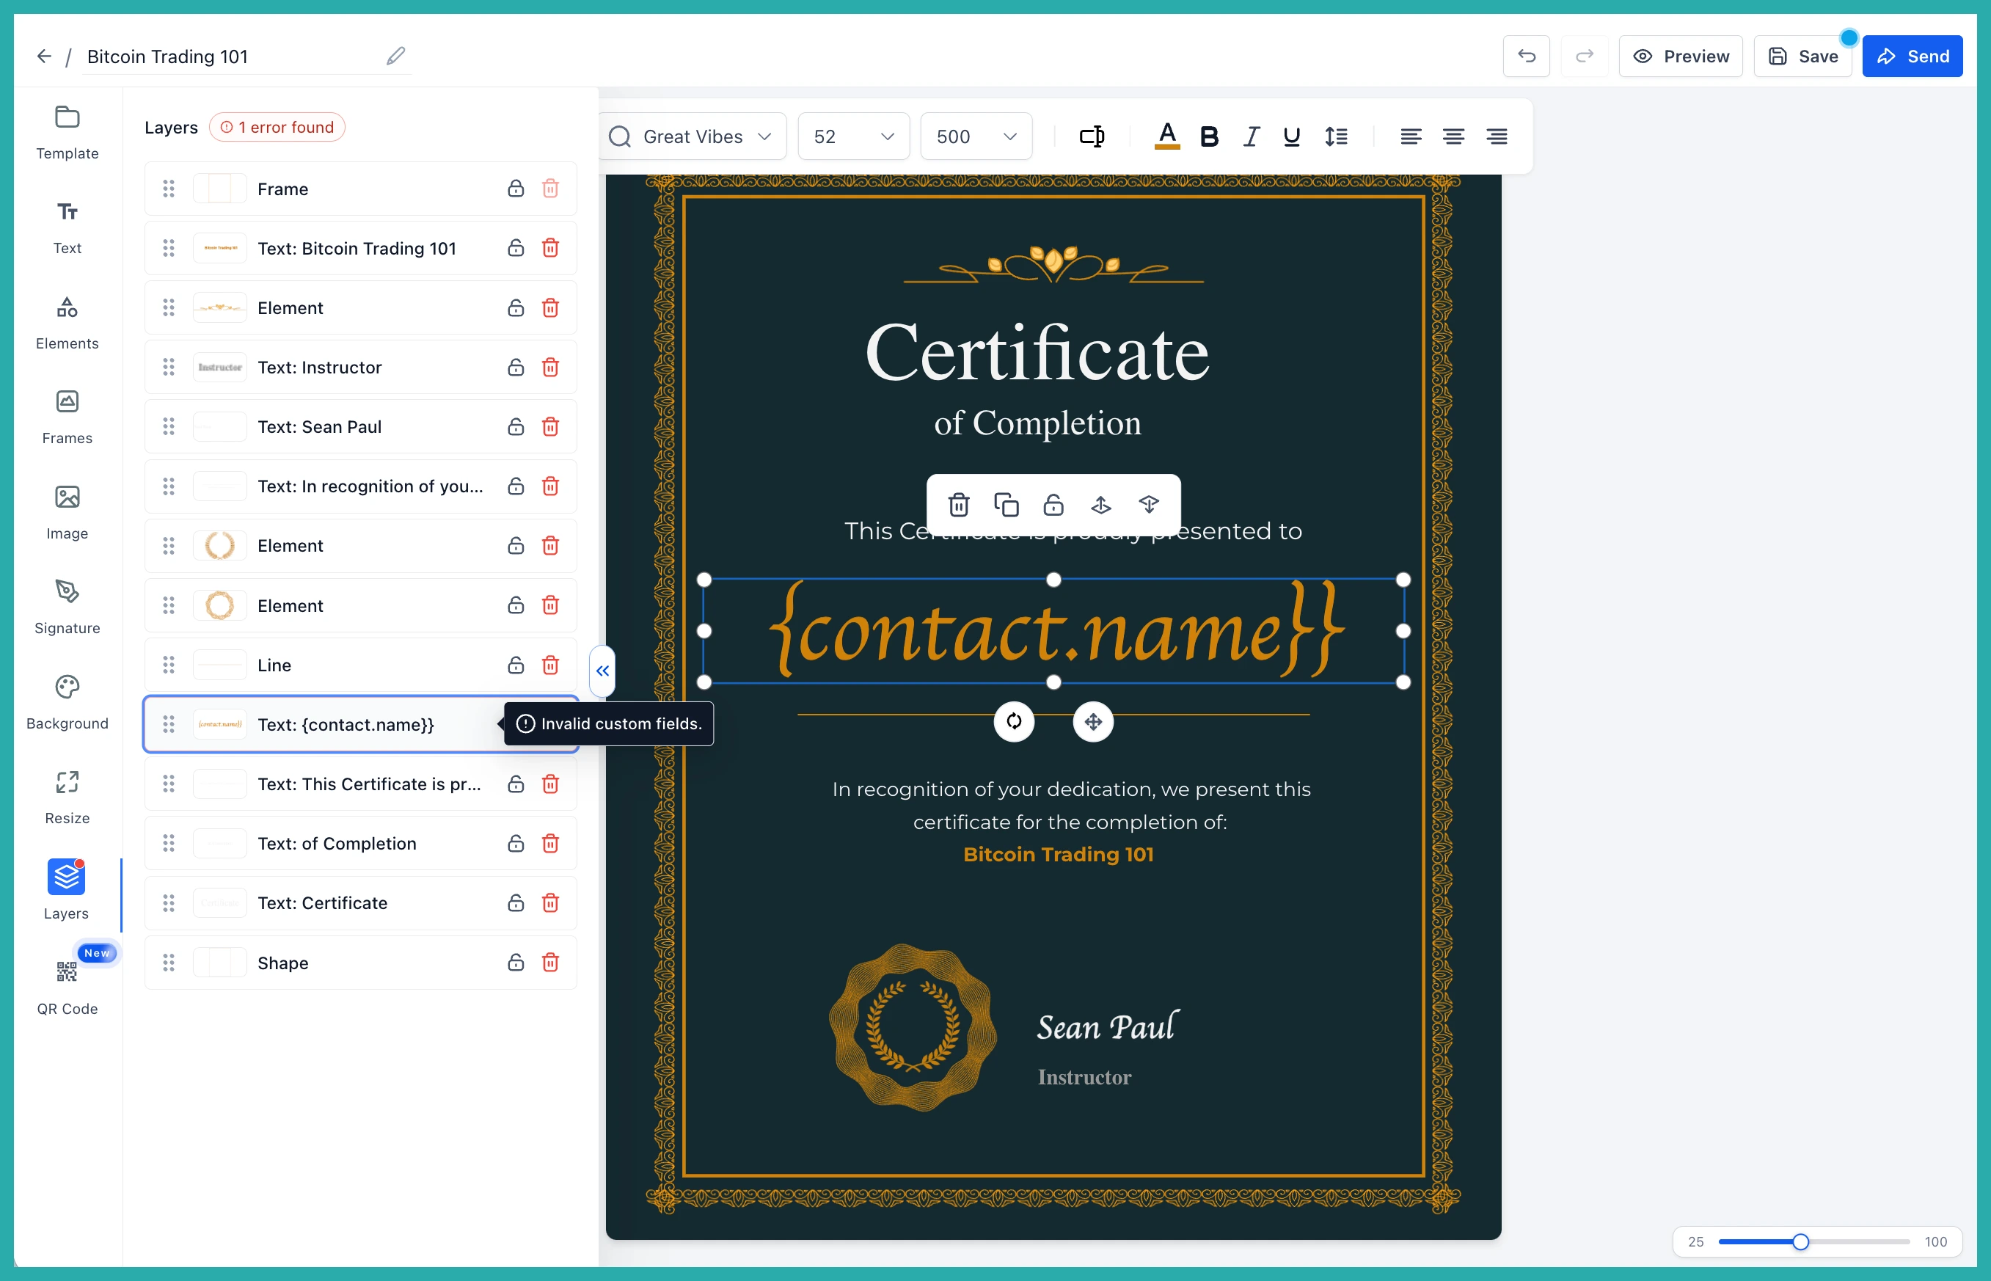Image resolution: width=1991 pixels, height=1281 pixels.
Task: Undo the last action
Action: tap(1526, 56)
